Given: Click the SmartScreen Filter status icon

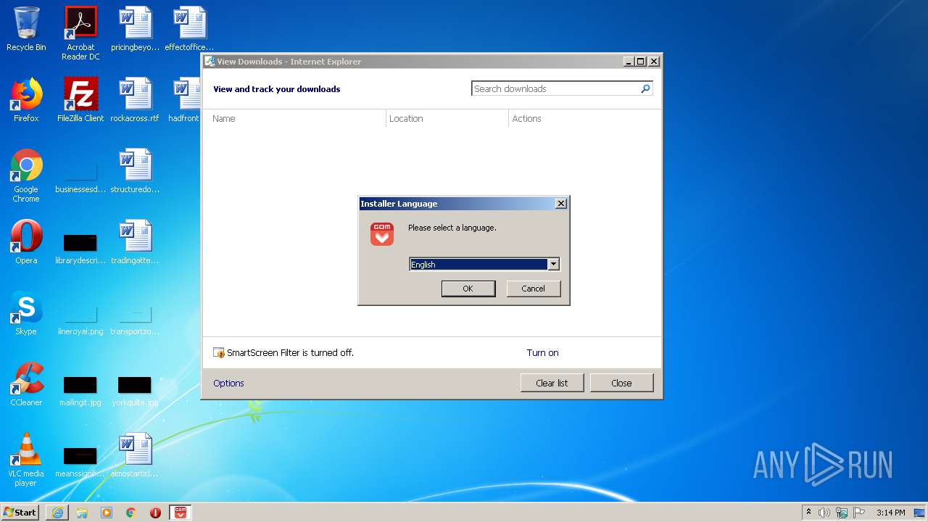Looking at the screenshot, I should pos(219,353).
